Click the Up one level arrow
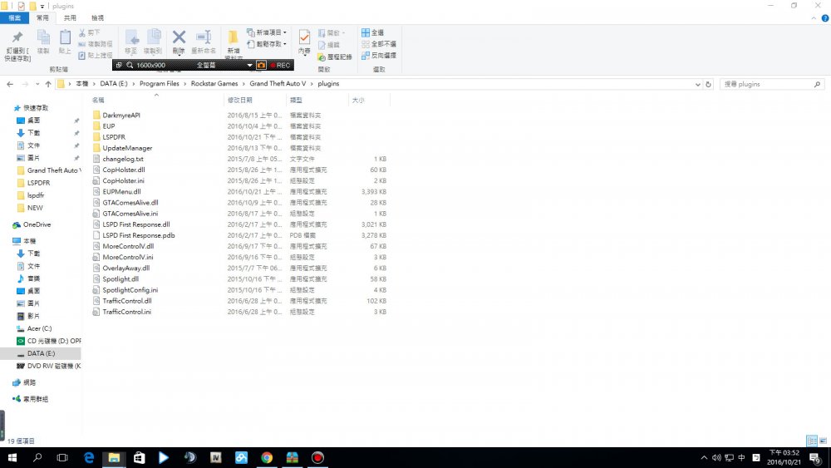The image size is (831, 468). point(48,84)
